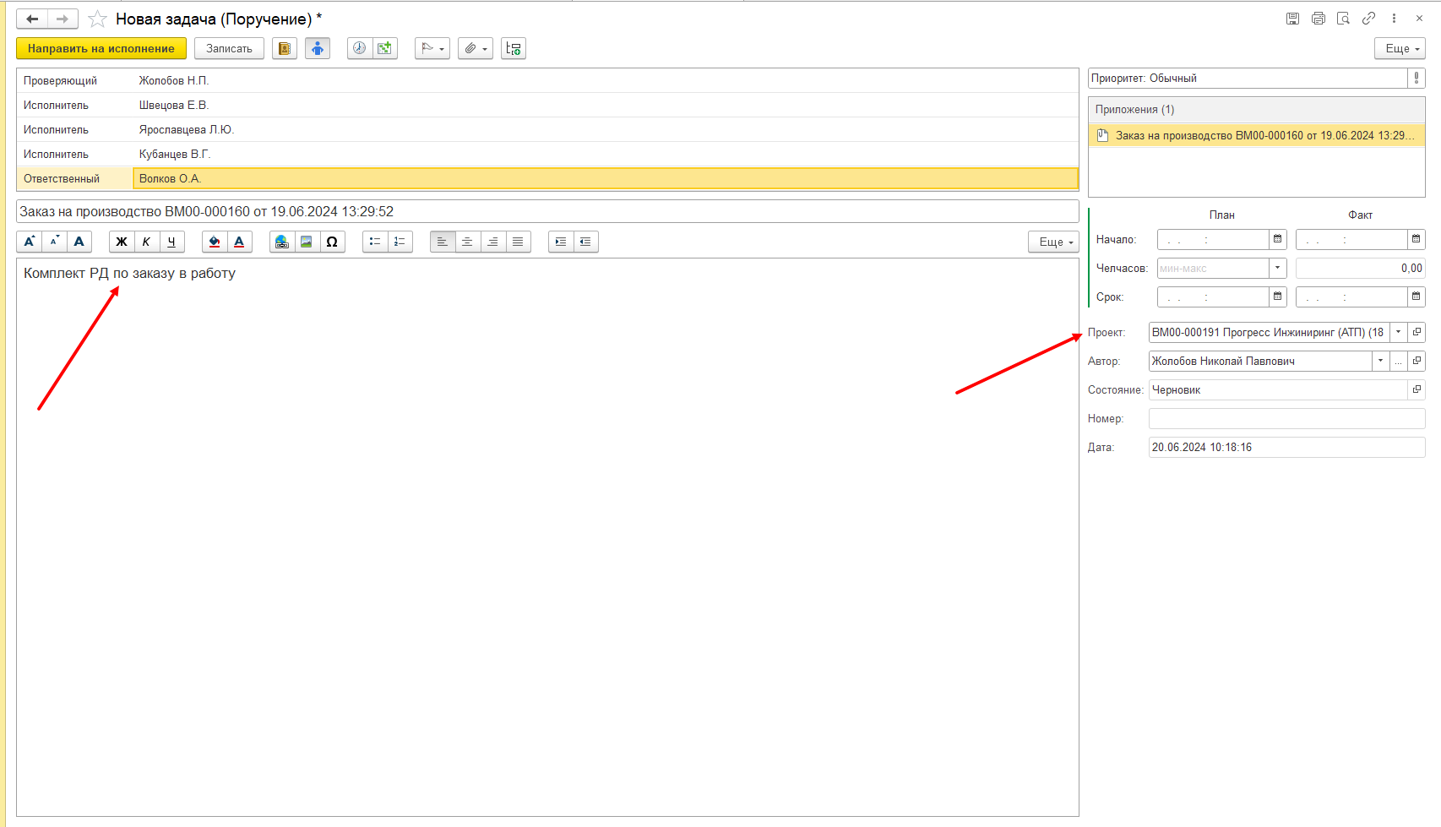This screenshot has width=1441, height=827.
Task: Open calendar for planned Срок
Action: 1277,297
